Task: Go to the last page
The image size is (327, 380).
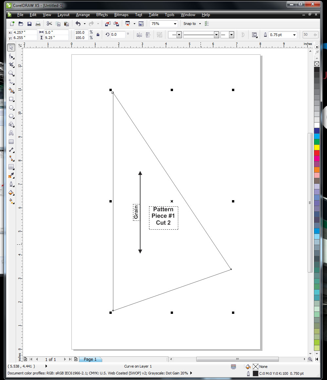Action: pyautogui.click(x=70, y=359)
